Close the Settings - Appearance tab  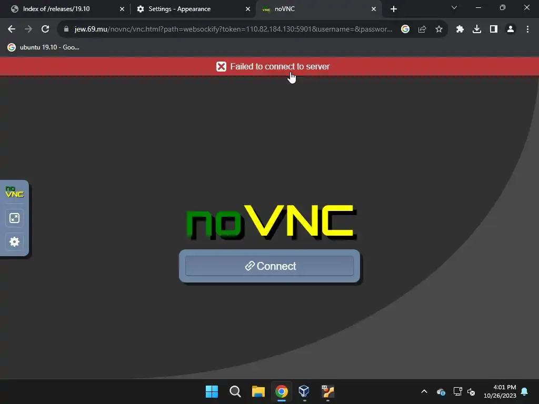(x=248, y=9)
